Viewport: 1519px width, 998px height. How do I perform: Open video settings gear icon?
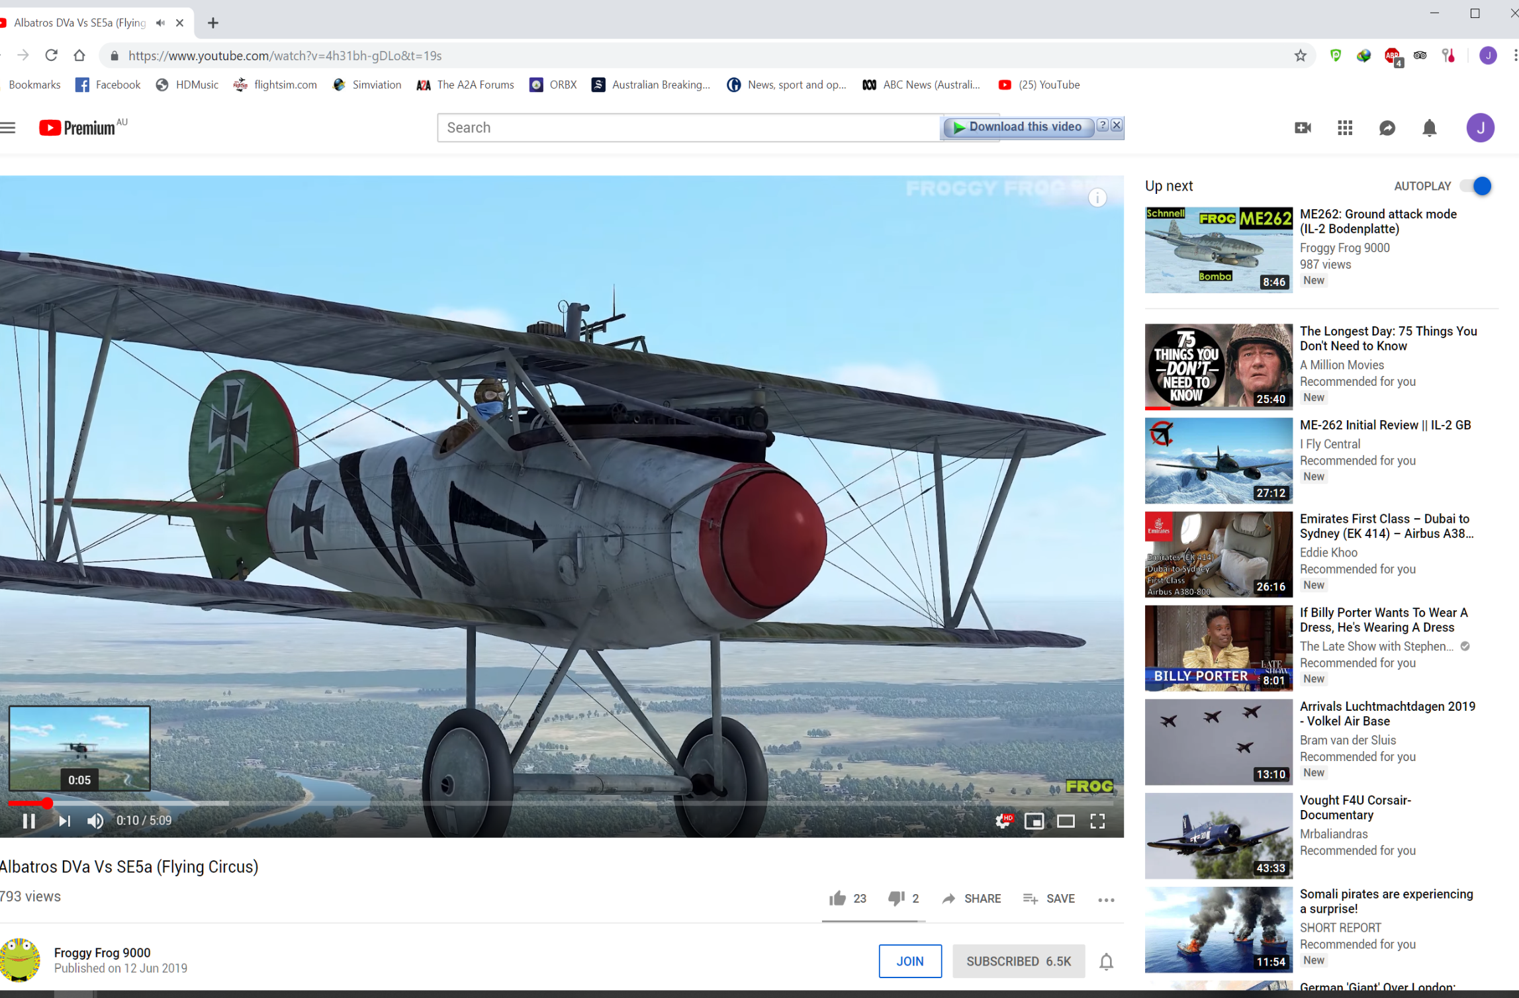(1003, 821)
